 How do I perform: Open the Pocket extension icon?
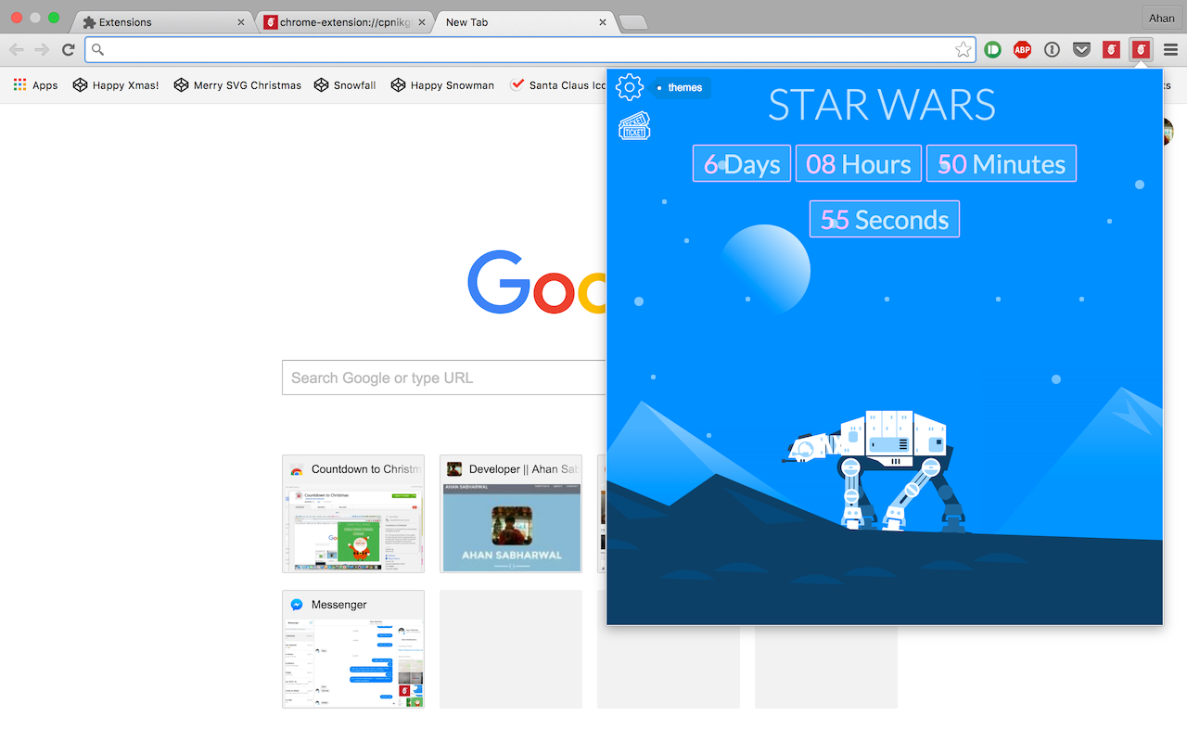click(x=1082, y=50)
